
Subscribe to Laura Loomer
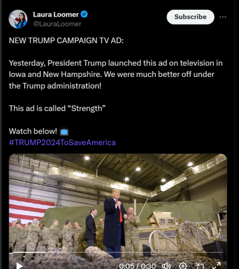pos(190,17)
